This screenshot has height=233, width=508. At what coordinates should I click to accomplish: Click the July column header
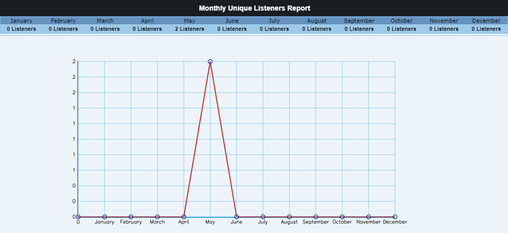coord(274,21)
